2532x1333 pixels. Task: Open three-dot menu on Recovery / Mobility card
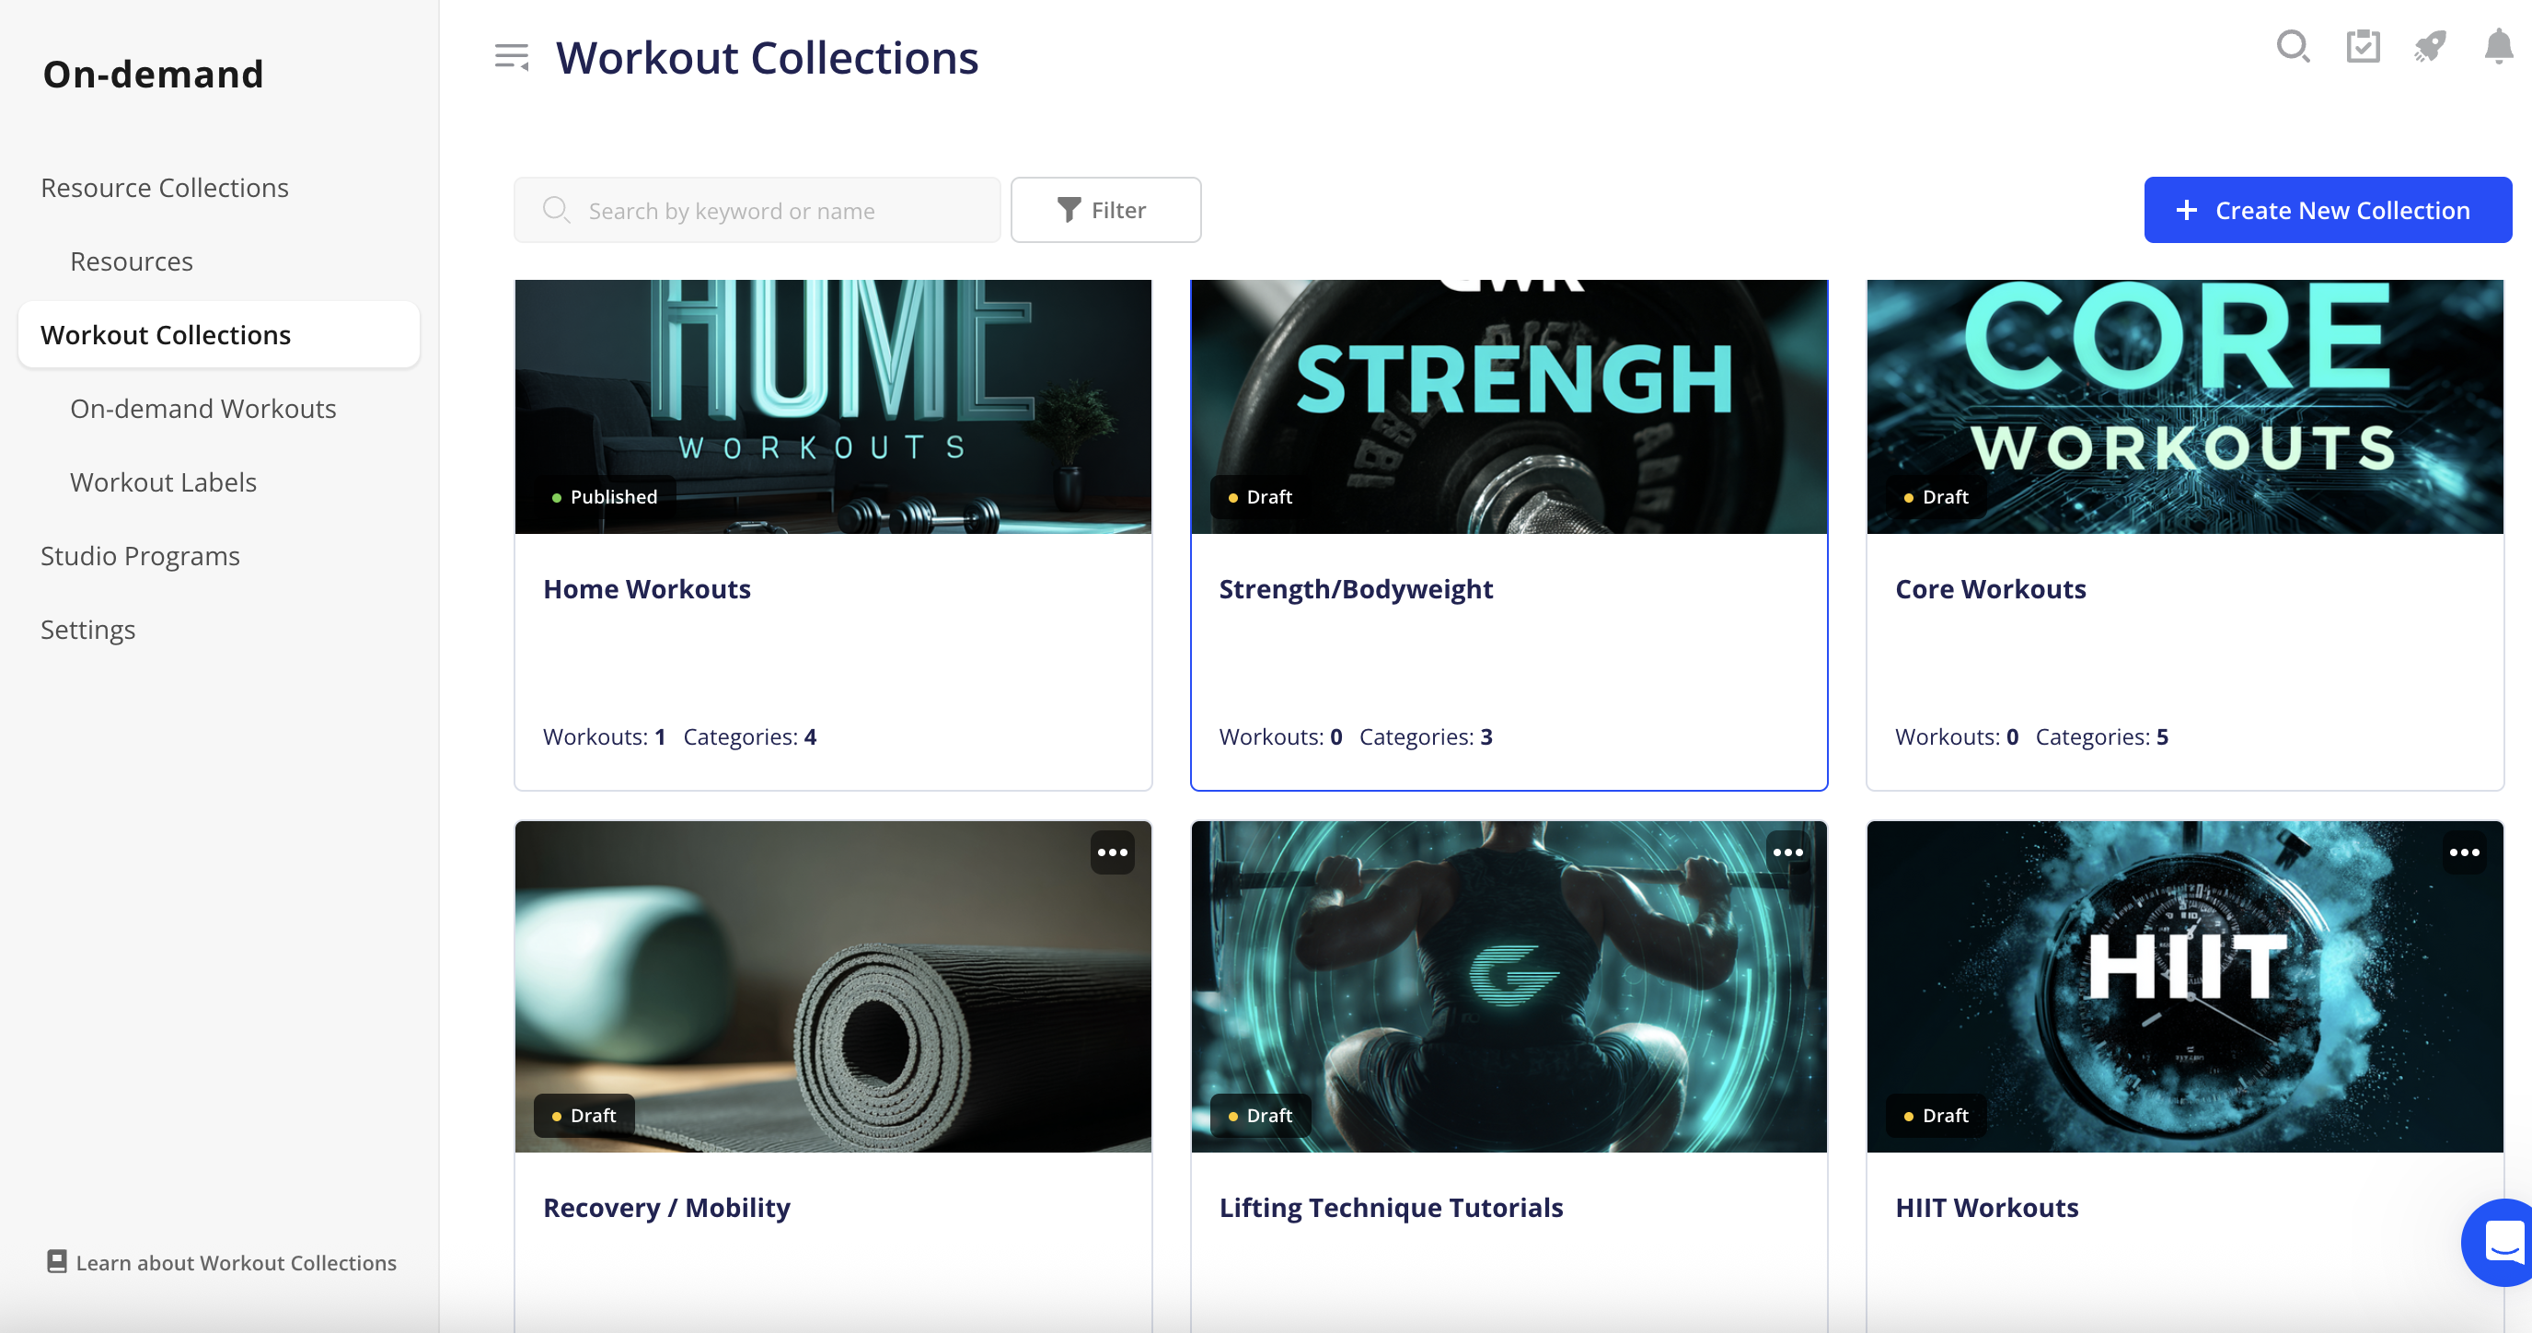tap(1112, 852)
